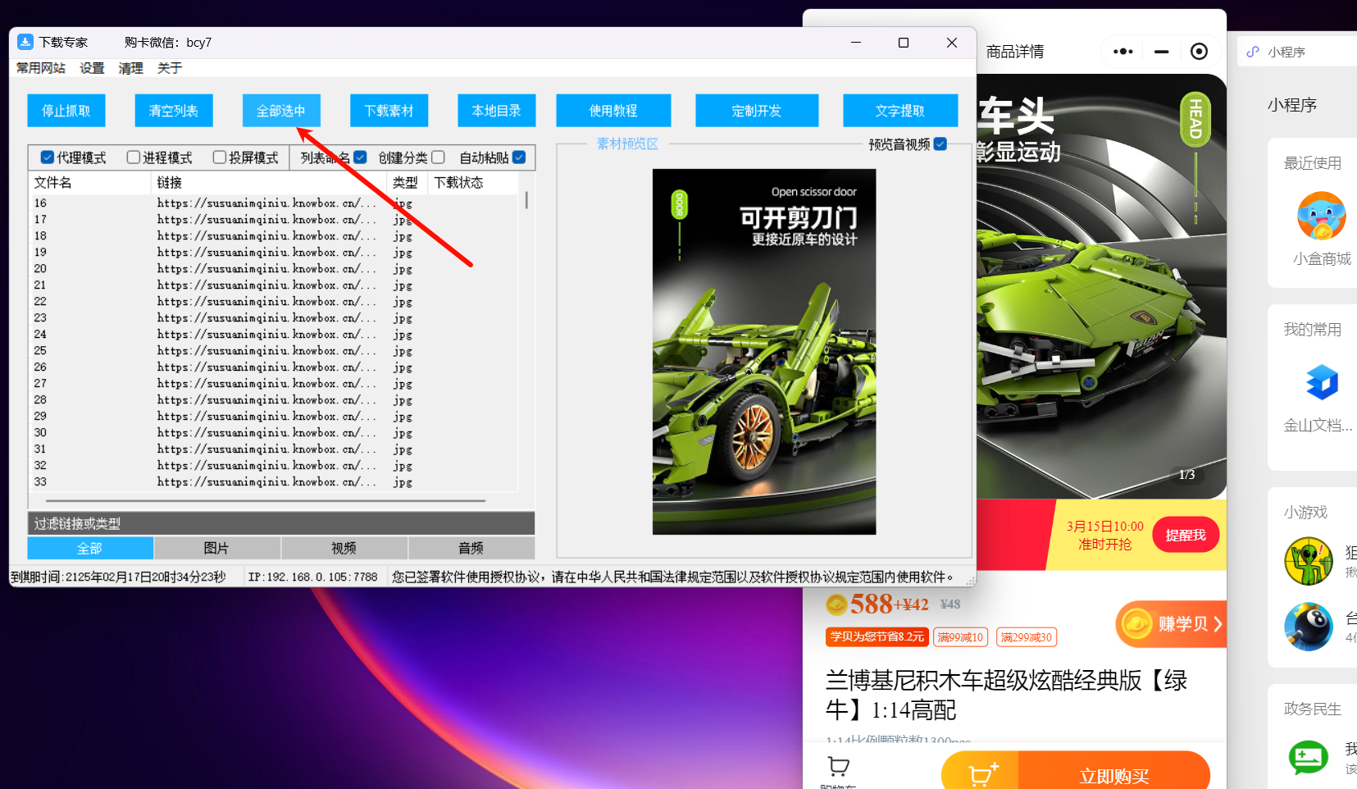The width and height of the screenshot is (1357, 789).
Task: Enable 创建分类 checkbox
Action: (x=438, y=157)
